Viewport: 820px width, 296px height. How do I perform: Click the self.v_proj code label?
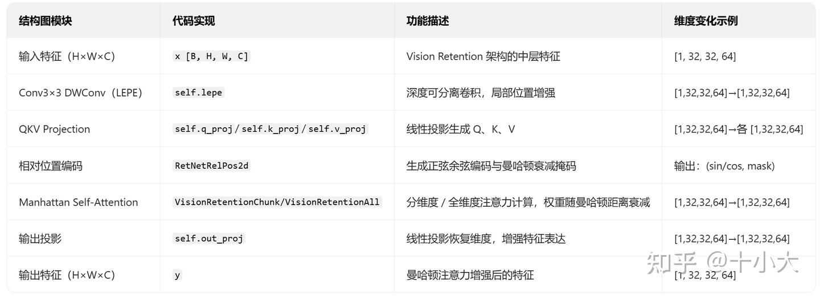pyautogui.click(x=337, y=129)
